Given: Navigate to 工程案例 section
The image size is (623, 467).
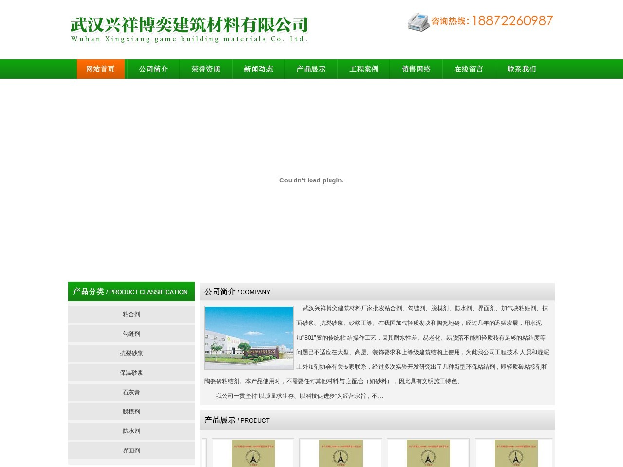Looking at the screenshot, I should tap(364, 69).
